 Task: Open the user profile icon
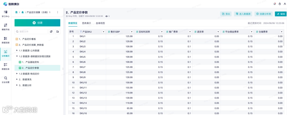click(x=285, y=4)
